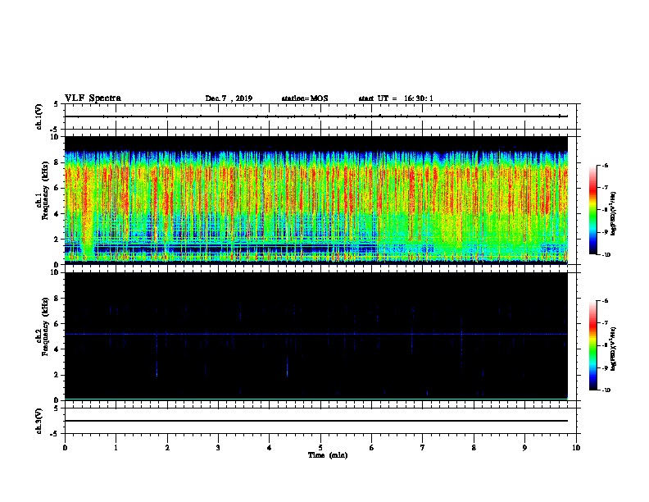Image resolution: width=649 pixels, height=502 pixels.
Task: Click the "4" tick on time axis
Action: [270, 448]
